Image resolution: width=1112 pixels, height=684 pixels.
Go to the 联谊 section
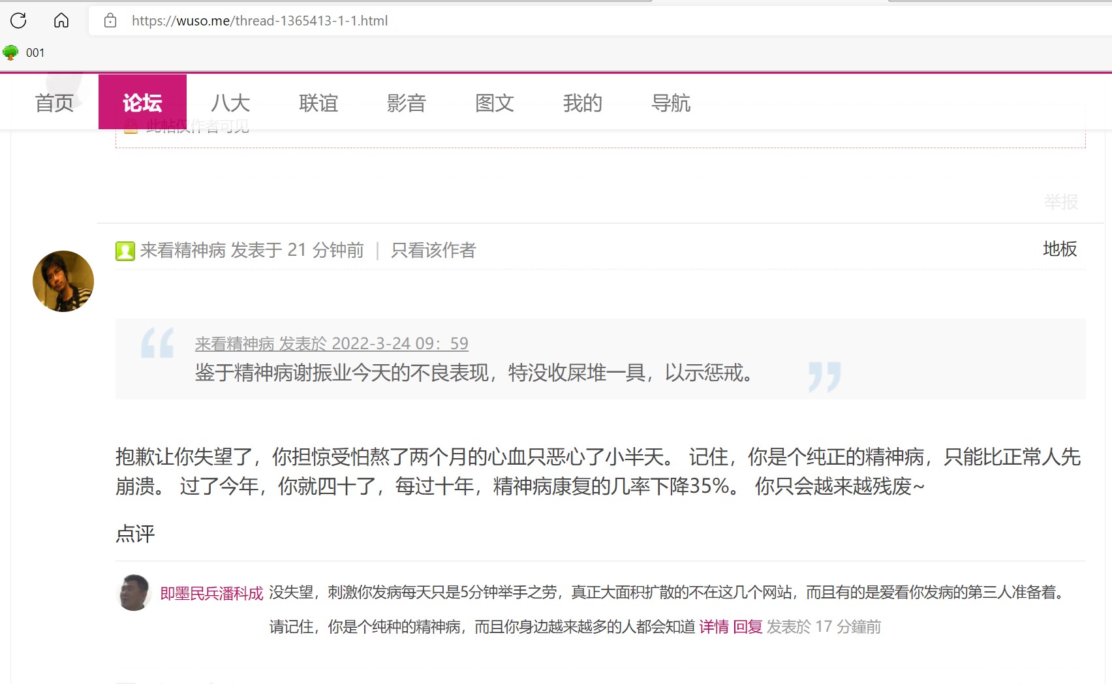318,102
